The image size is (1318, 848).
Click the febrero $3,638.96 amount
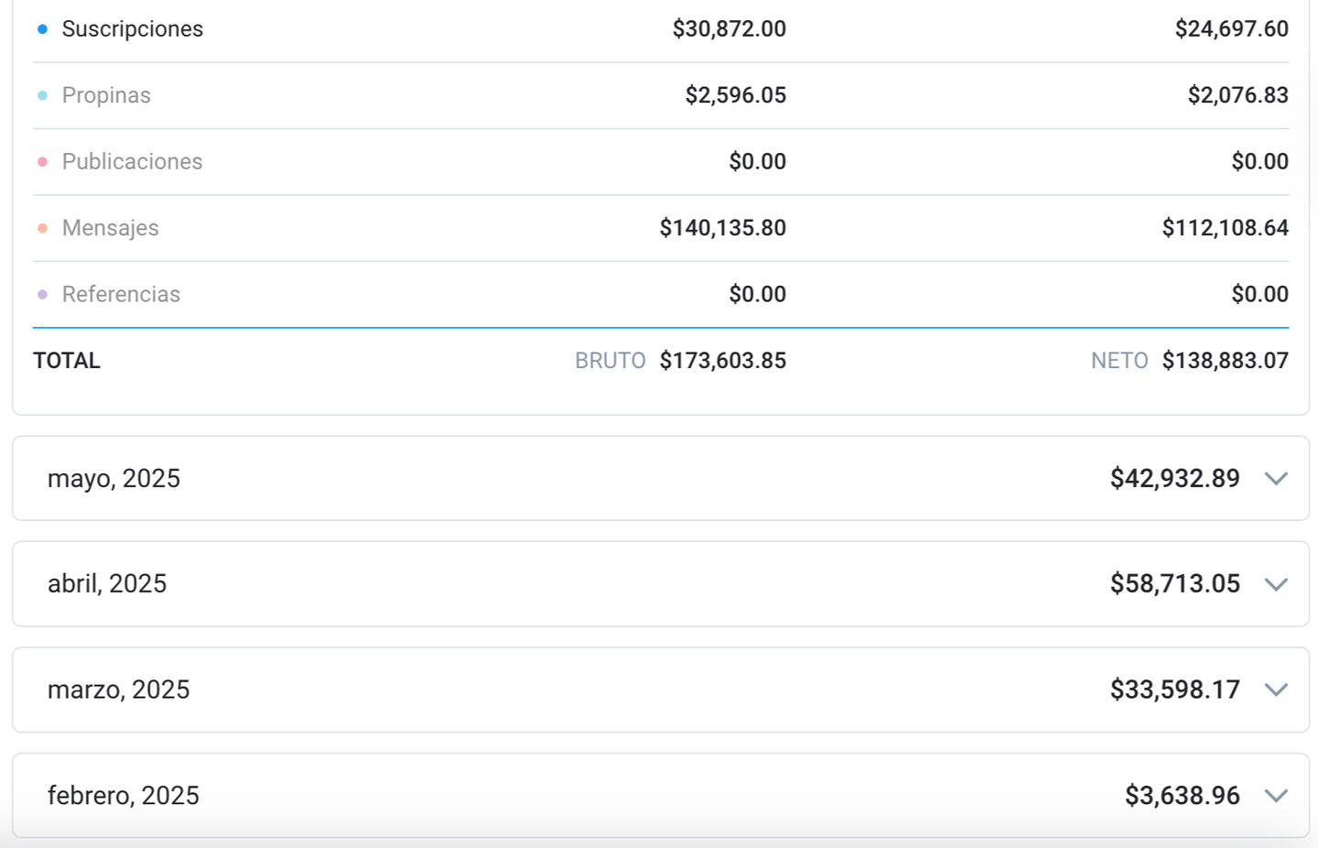click(1182, 796)
